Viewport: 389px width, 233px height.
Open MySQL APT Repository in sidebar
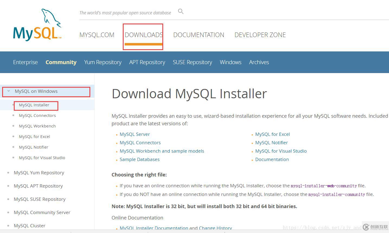point(38,186)
